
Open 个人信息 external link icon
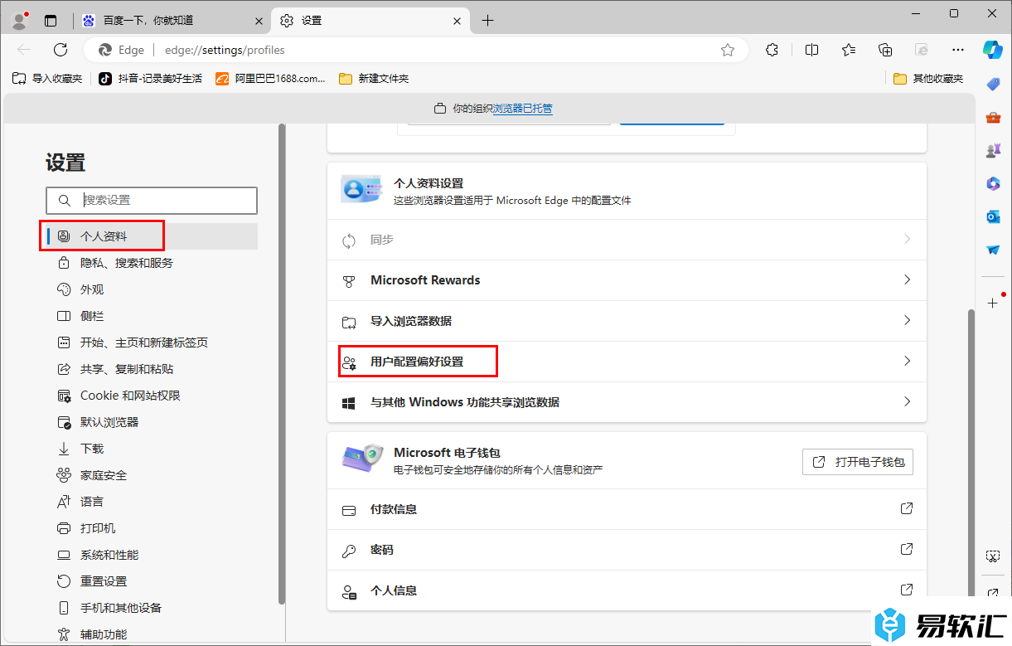(907, 590)
